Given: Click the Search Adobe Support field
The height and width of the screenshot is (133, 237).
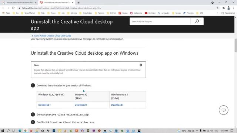Looking at the screenshot, I should 160,21.
